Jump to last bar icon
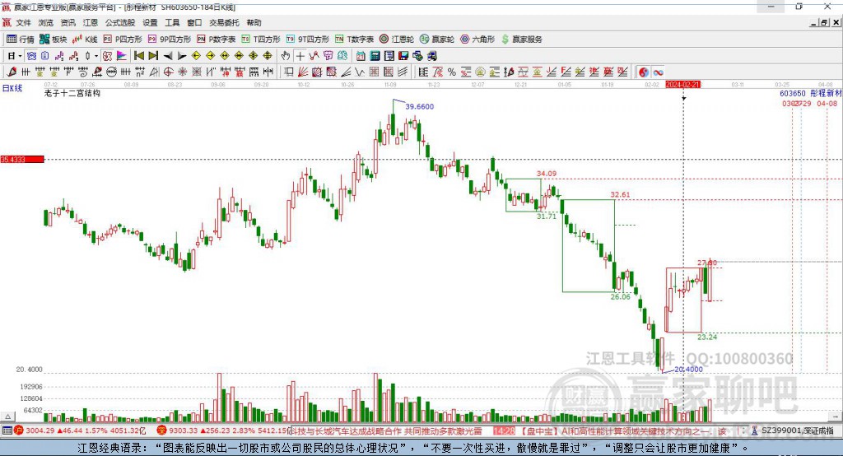The image size is (843, 456). (x=153, y=56)
